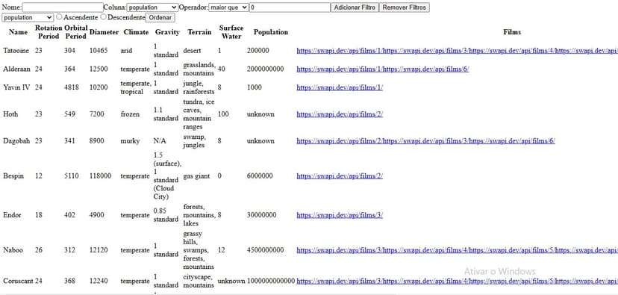This screenshot has width=618, height=295.
Task: Click the Rotation Period column header
Action: point(49,32)
